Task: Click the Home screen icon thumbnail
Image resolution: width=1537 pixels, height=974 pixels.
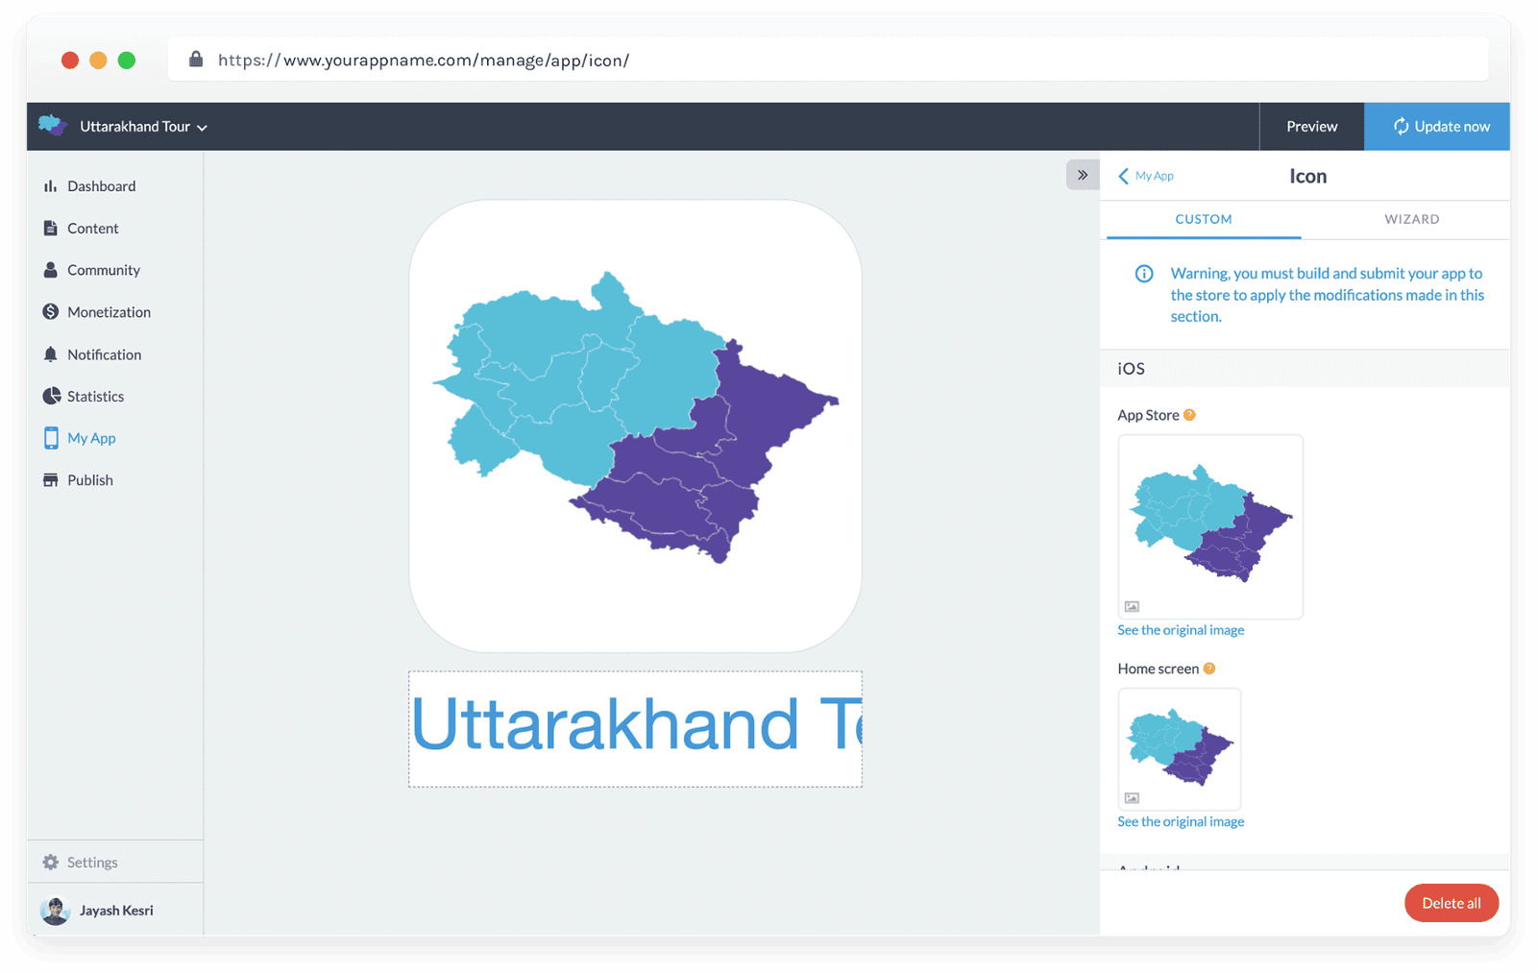Action: 1179,748
